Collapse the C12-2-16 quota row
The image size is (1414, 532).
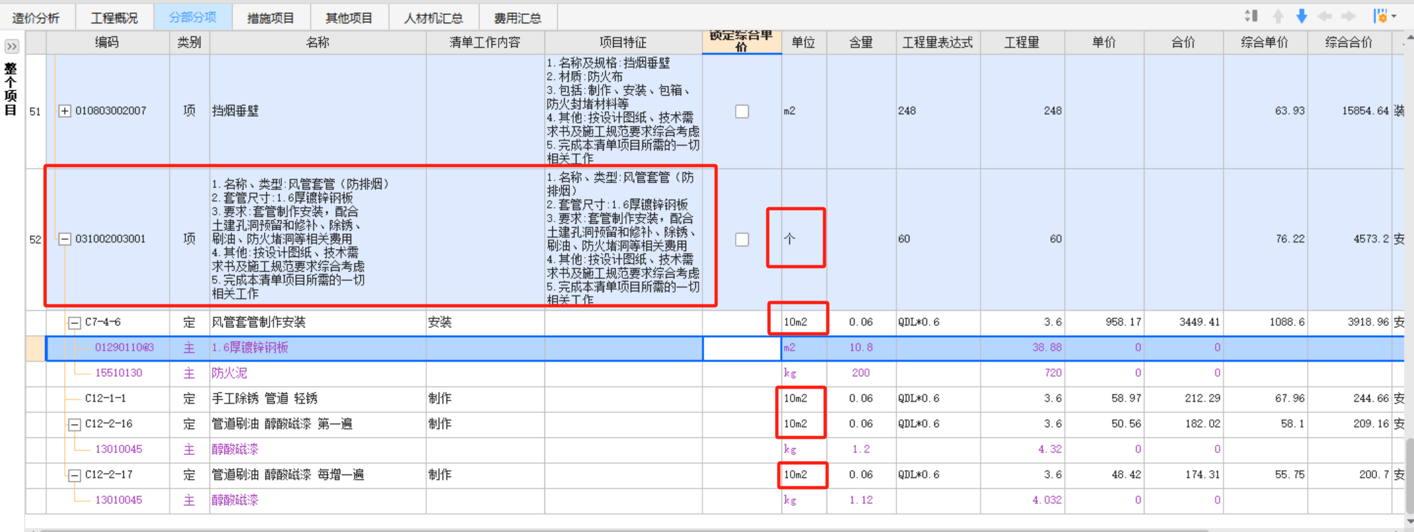click(74, 424)
